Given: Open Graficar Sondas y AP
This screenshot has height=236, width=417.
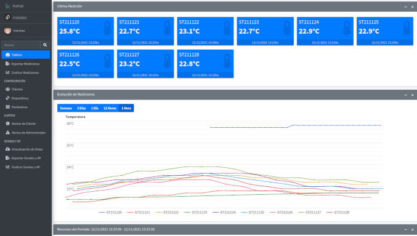Looking at the screenshot, I should pyautogui.click(x=25, y=167).
